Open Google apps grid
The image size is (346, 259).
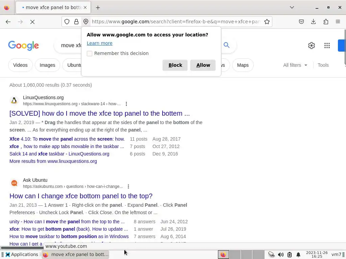(327, 46)
